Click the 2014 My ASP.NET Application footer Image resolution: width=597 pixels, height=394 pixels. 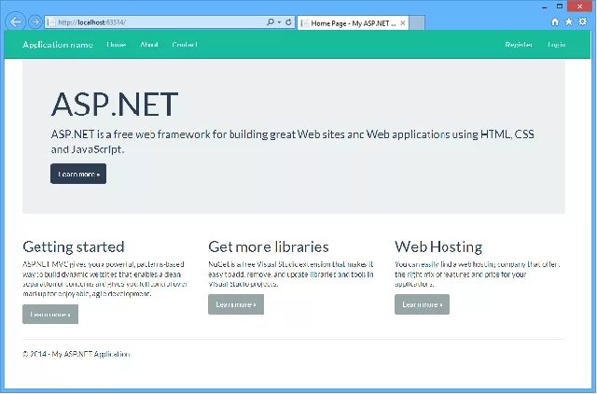(x=76, y=354)
